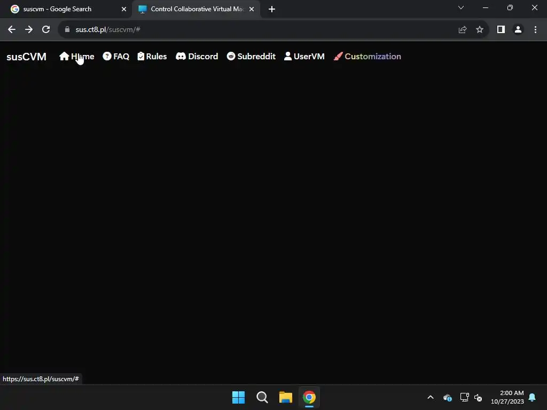Open the Chrome side panel

click(x=501, y=30)
